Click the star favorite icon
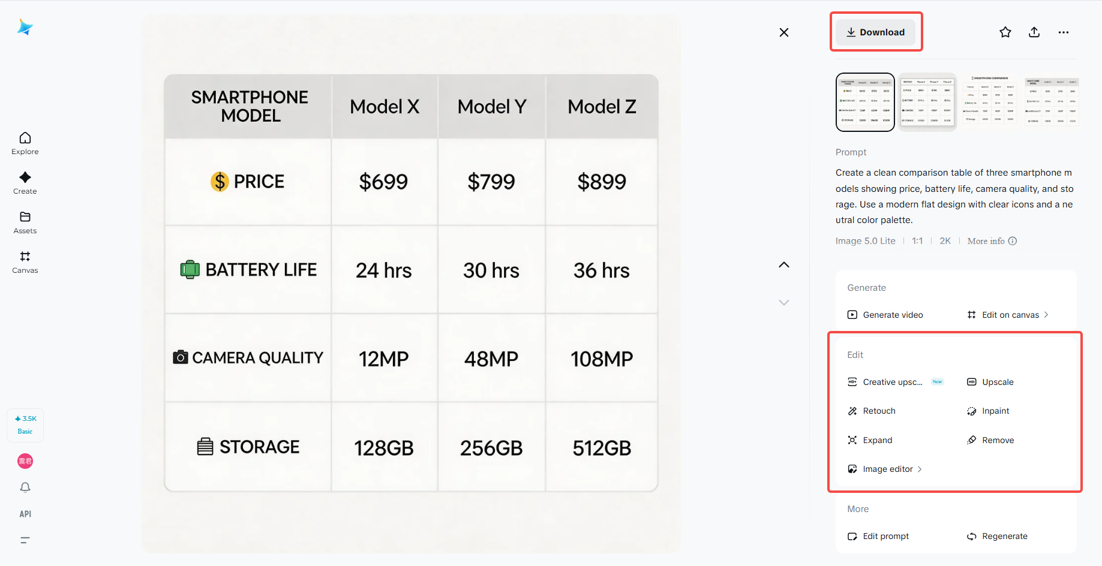Image resolution: width=1102 pixels, height=566 pixels. [x=1005, y=32]
